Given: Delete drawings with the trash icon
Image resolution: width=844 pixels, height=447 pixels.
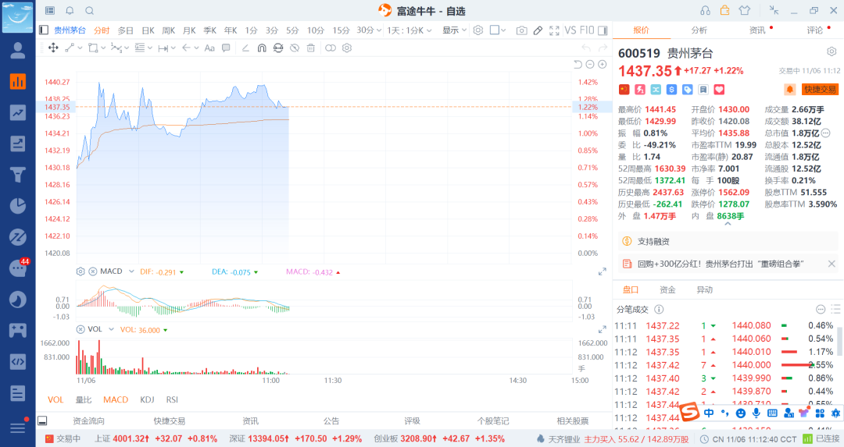Looking at the screenshot, I should point(310,48).
